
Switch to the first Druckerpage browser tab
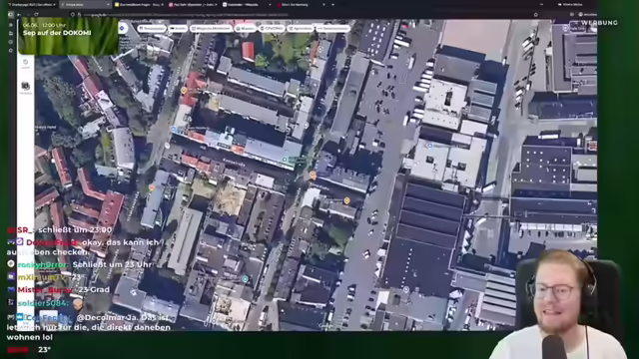[x=31, y=4]
